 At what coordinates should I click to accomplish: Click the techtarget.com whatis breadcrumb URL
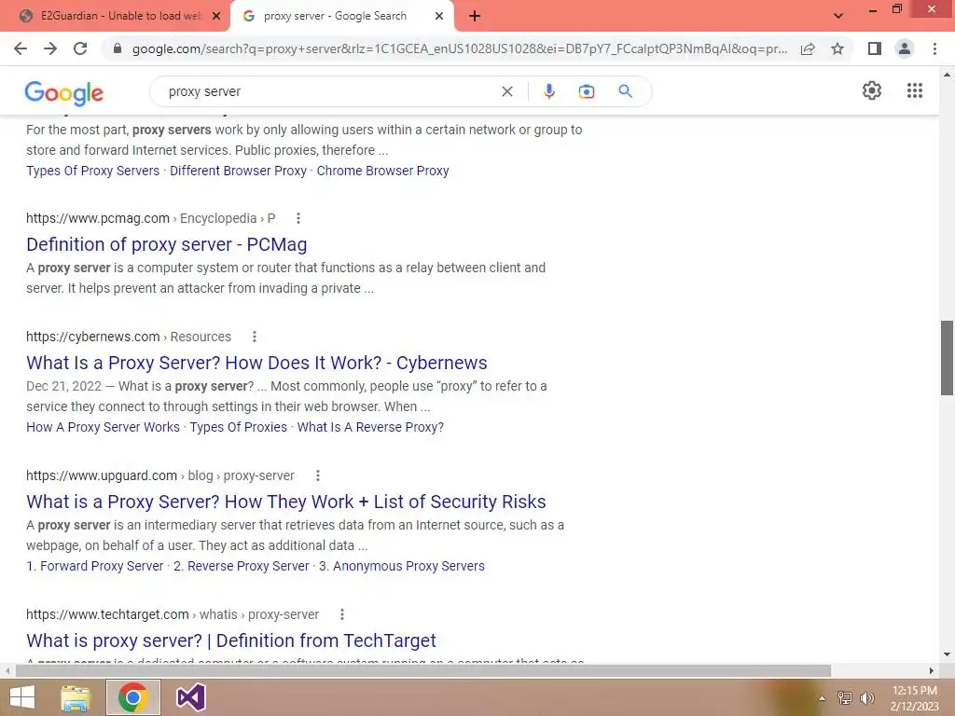coord(173,614)
